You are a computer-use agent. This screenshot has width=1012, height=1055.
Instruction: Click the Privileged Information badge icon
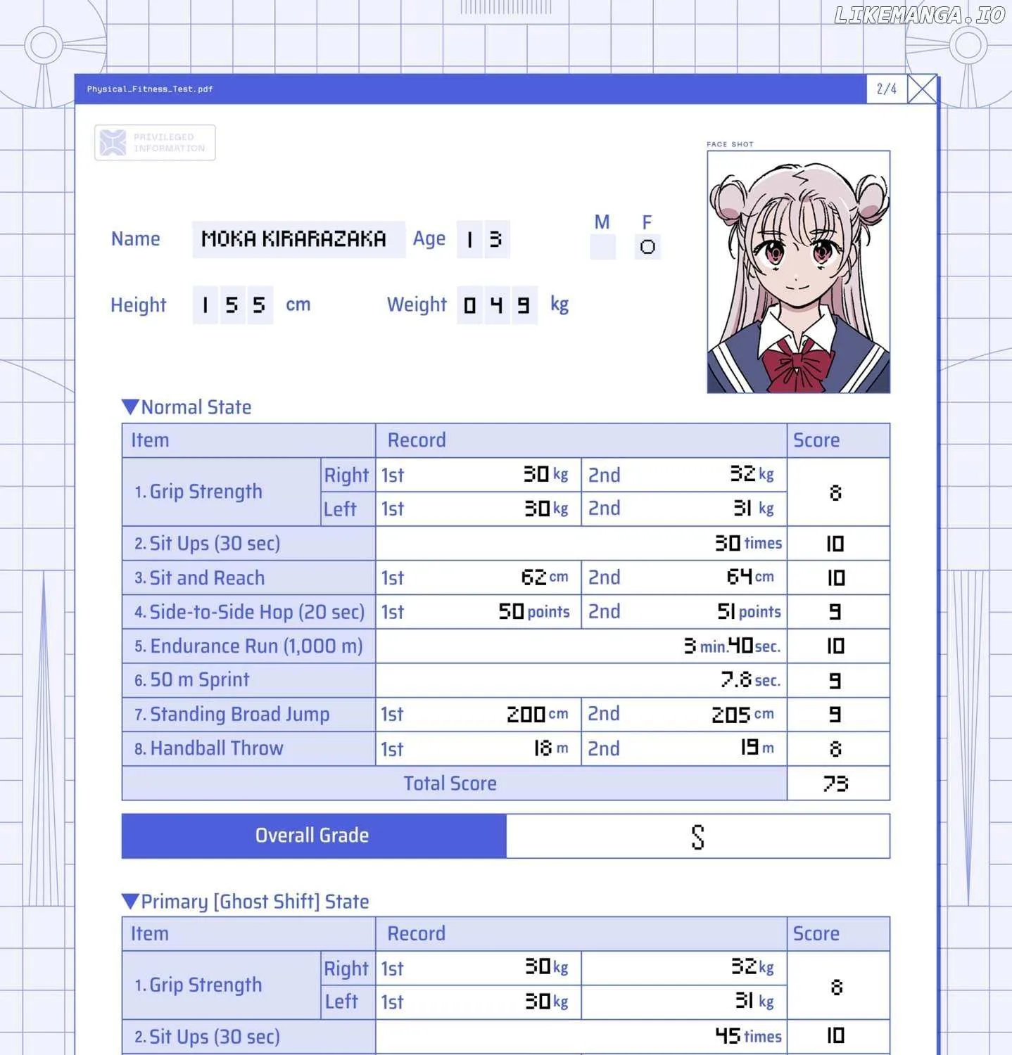pyautogui.click(x=113, y=143)
